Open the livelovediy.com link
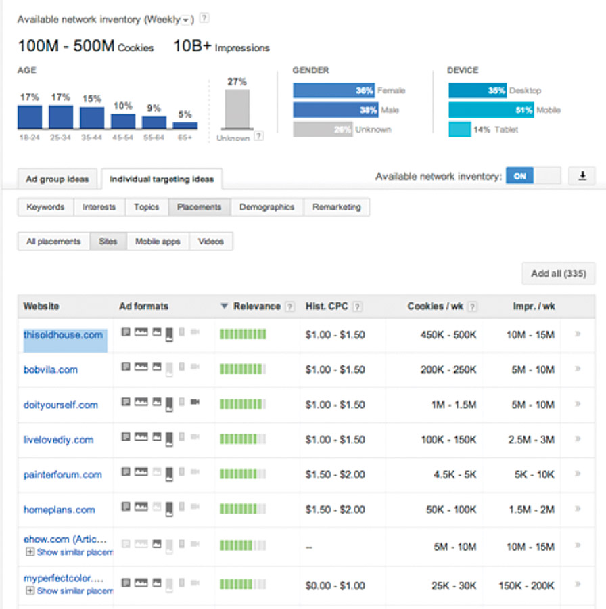The image size is (606, 609). 58,440
